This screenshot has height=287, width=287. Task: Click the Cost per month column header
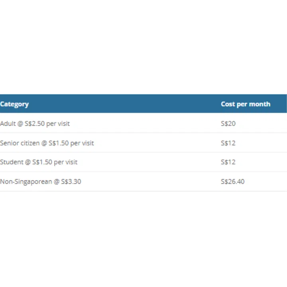[246, 104]
